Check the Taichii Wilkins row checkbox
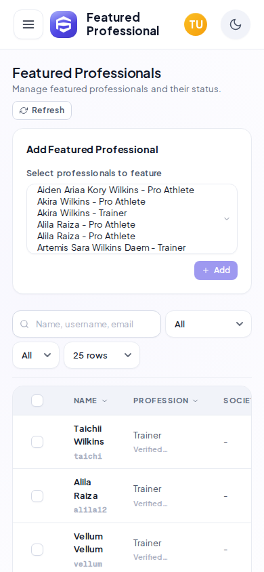The width and height of the screenshot is (264, 572). pos(37,442)
